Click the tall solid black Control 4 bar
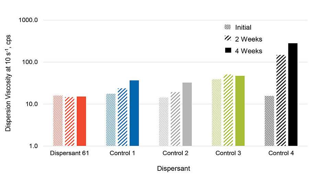309x189 pixels. coord(293,94)
